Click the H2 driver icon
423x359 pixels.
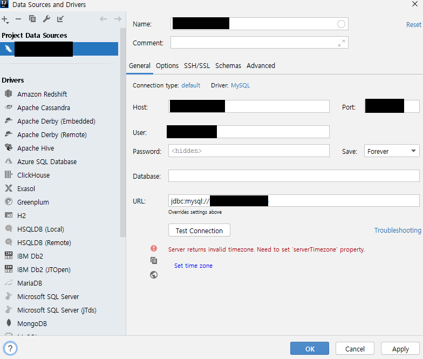pyautogui.click(x=9, y=215)
